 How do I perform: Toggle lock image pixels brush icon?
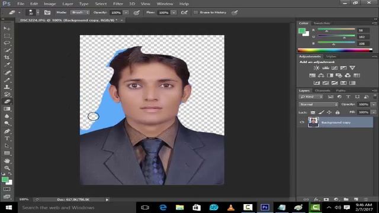coord(321,112)
